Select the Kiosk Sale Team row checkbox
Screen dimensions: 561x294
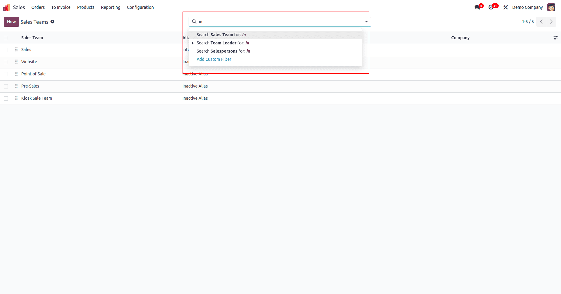tap(6, 99)
